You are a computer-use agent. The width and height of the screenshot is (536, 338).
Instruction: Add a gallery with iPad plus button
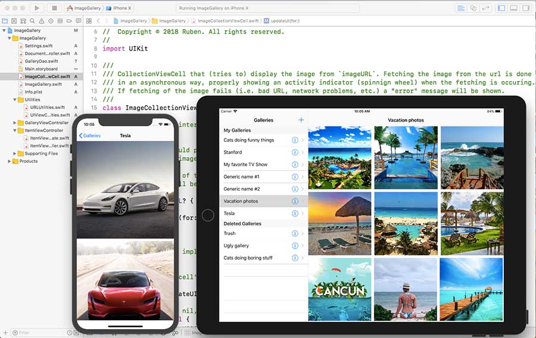[301, 120]
